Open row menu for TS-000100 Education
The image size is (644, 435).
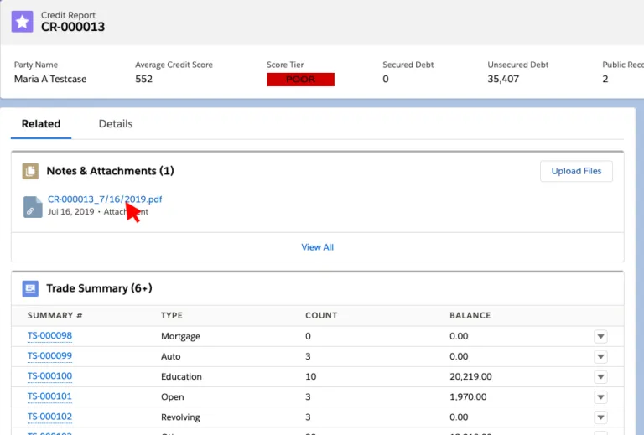click(600, 376)
